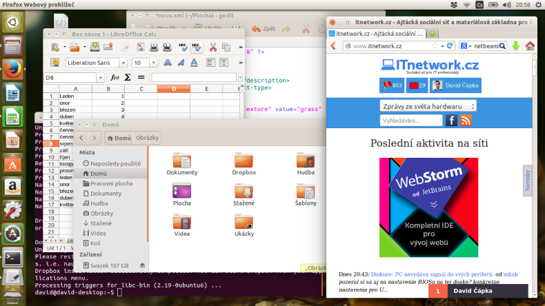
Task: Toggle Bold formatting in Calc
Action: [168, 63]
